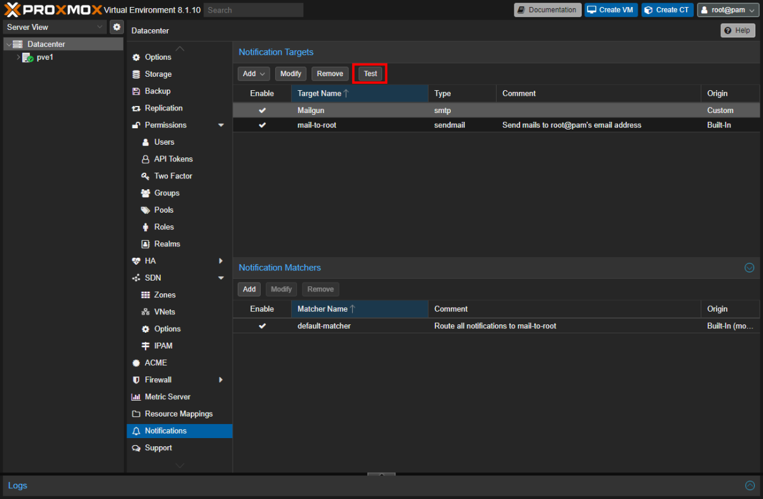The width and height of the screenshot is (763, 499).
Task: Collapse the Permissions submenu arrow
Action: click(x=221, y=125)
